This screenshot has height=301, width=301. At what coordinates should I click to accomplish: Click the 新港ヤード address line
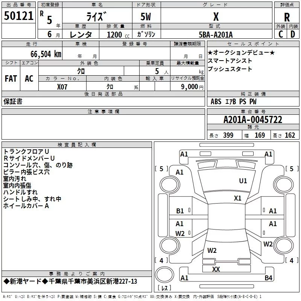(x=70, y=281)
